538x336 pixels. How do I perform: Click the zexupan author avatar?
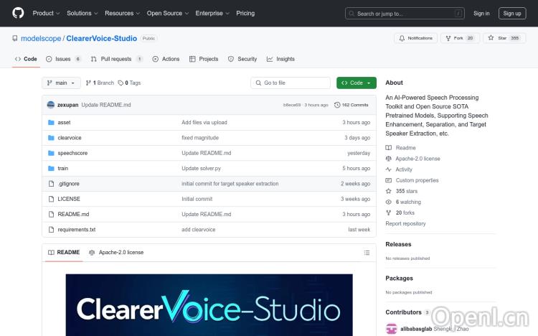tap(51, 105)
